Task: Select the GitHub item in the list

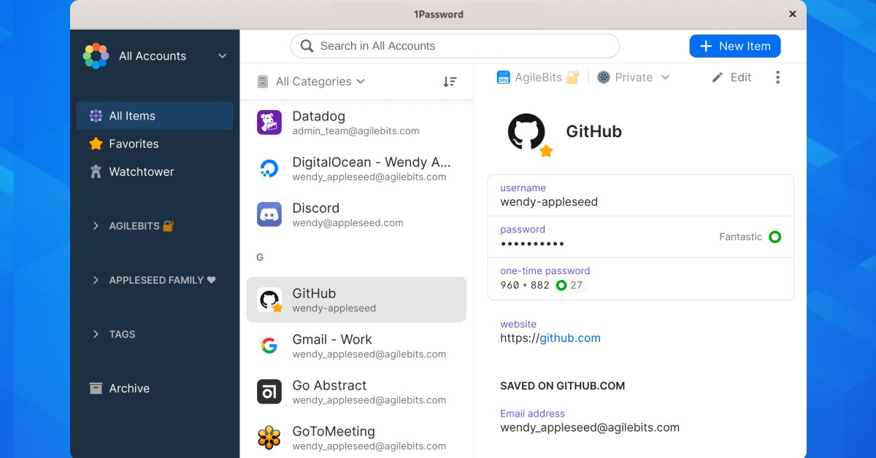Action: coord(356,300)
